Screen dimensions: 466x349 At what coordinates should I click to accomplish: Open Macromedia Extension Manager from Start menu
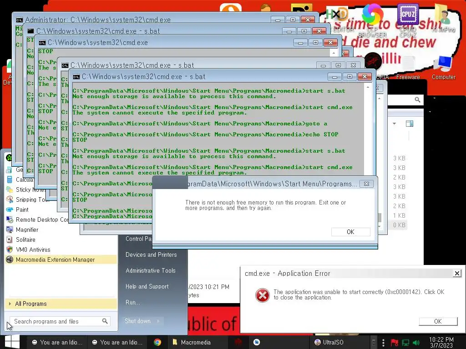pos(61,259)
